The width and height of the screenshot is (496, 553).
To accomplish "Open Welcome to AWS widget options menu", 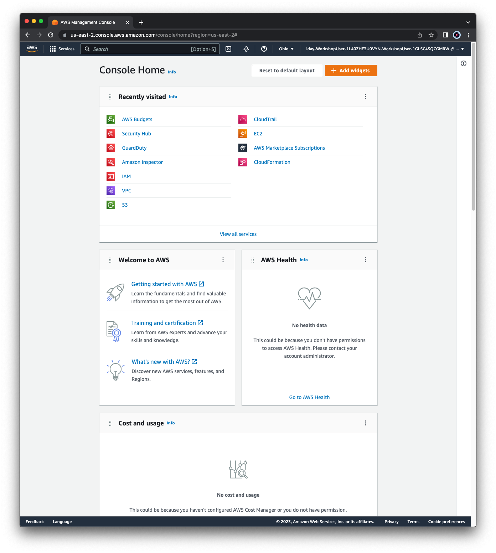I will point(223,260).
